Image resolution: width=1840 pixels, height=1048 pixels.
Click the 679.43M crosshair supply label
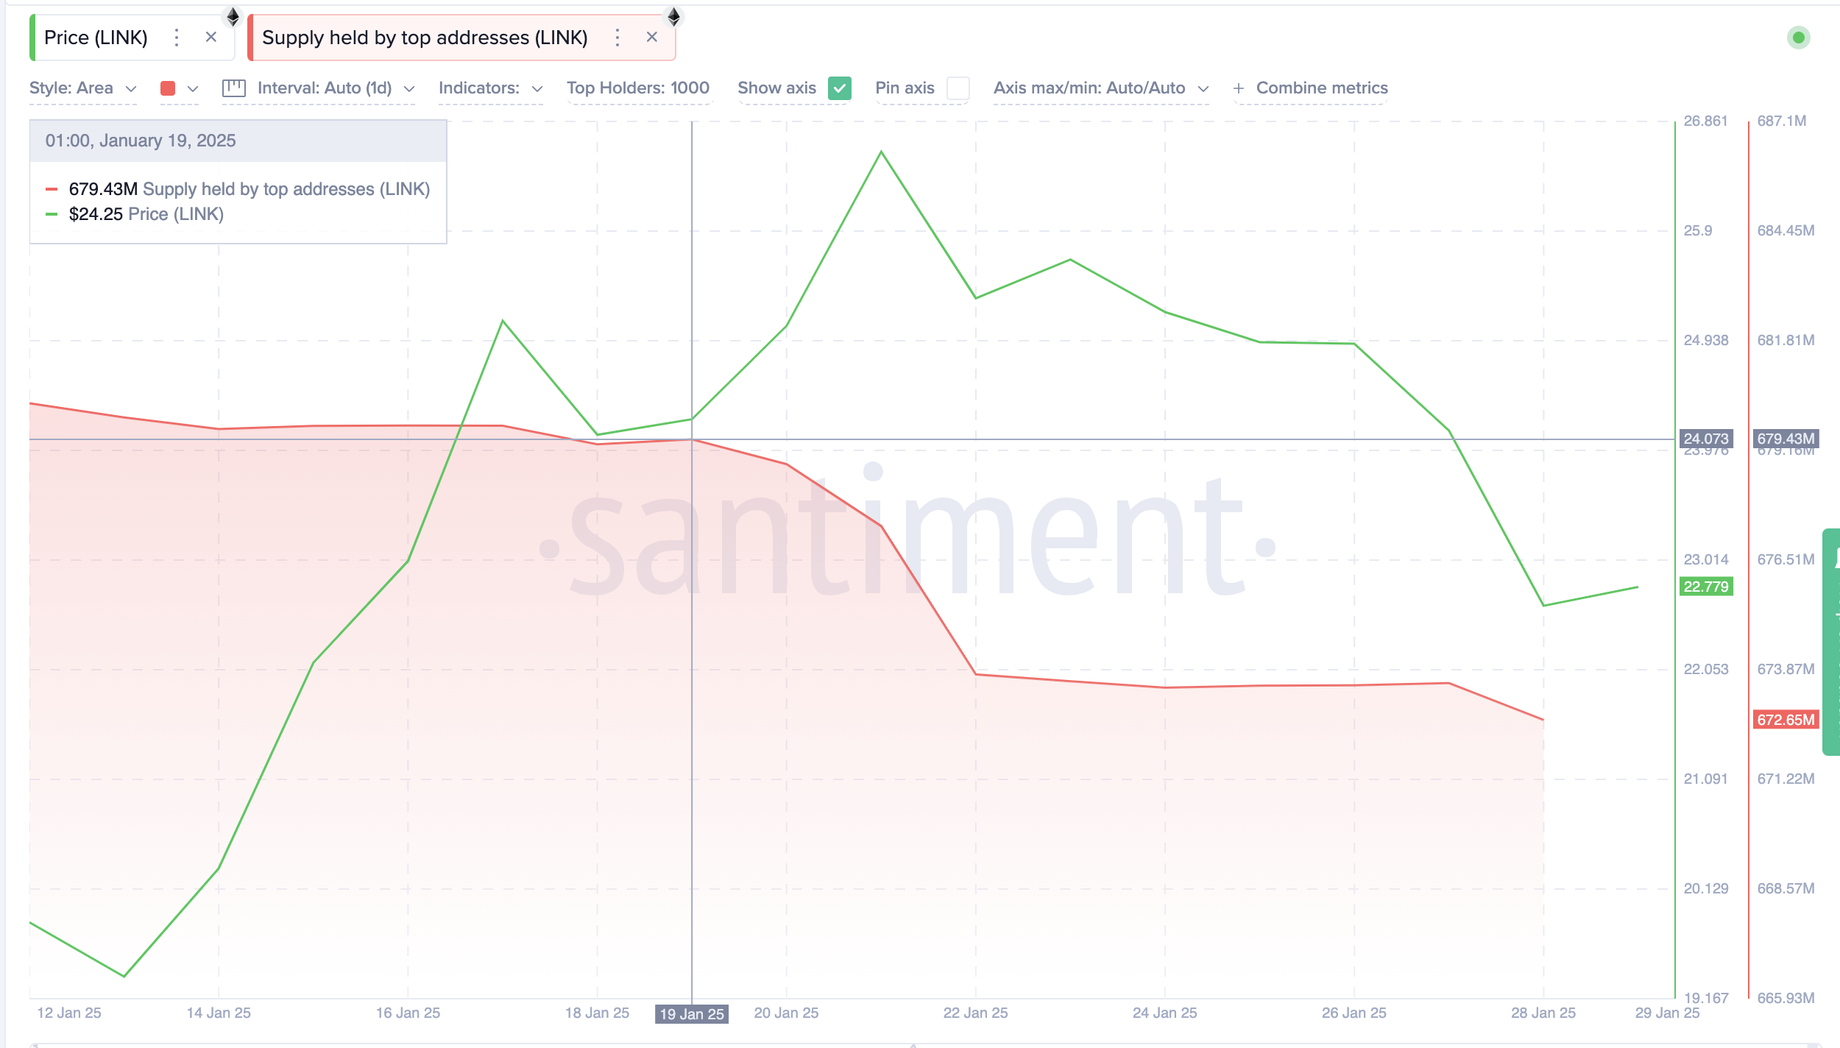[x=1786, y=439]
